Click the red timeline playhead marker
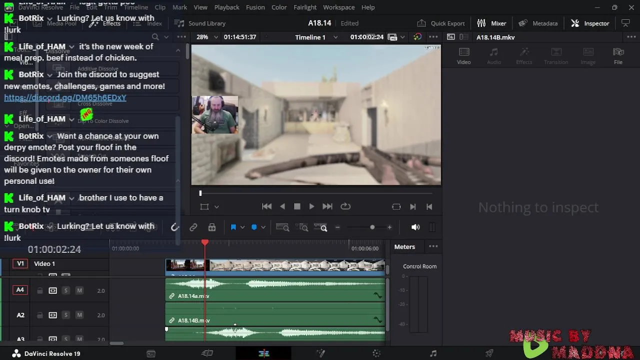 click(205, 242)
